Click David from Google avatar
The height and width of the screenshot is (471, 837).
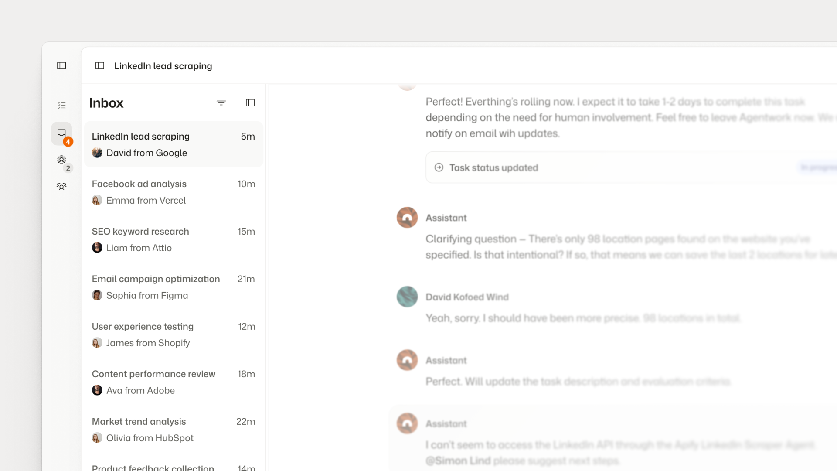97,153
